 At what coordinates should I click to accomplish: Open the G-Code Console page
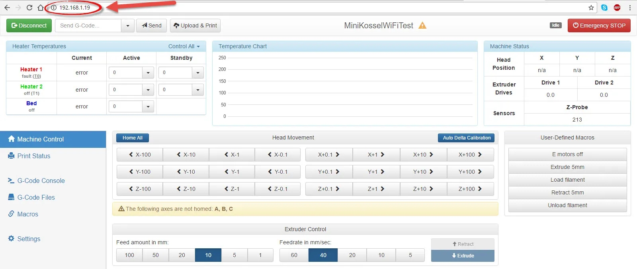(41, 181)
